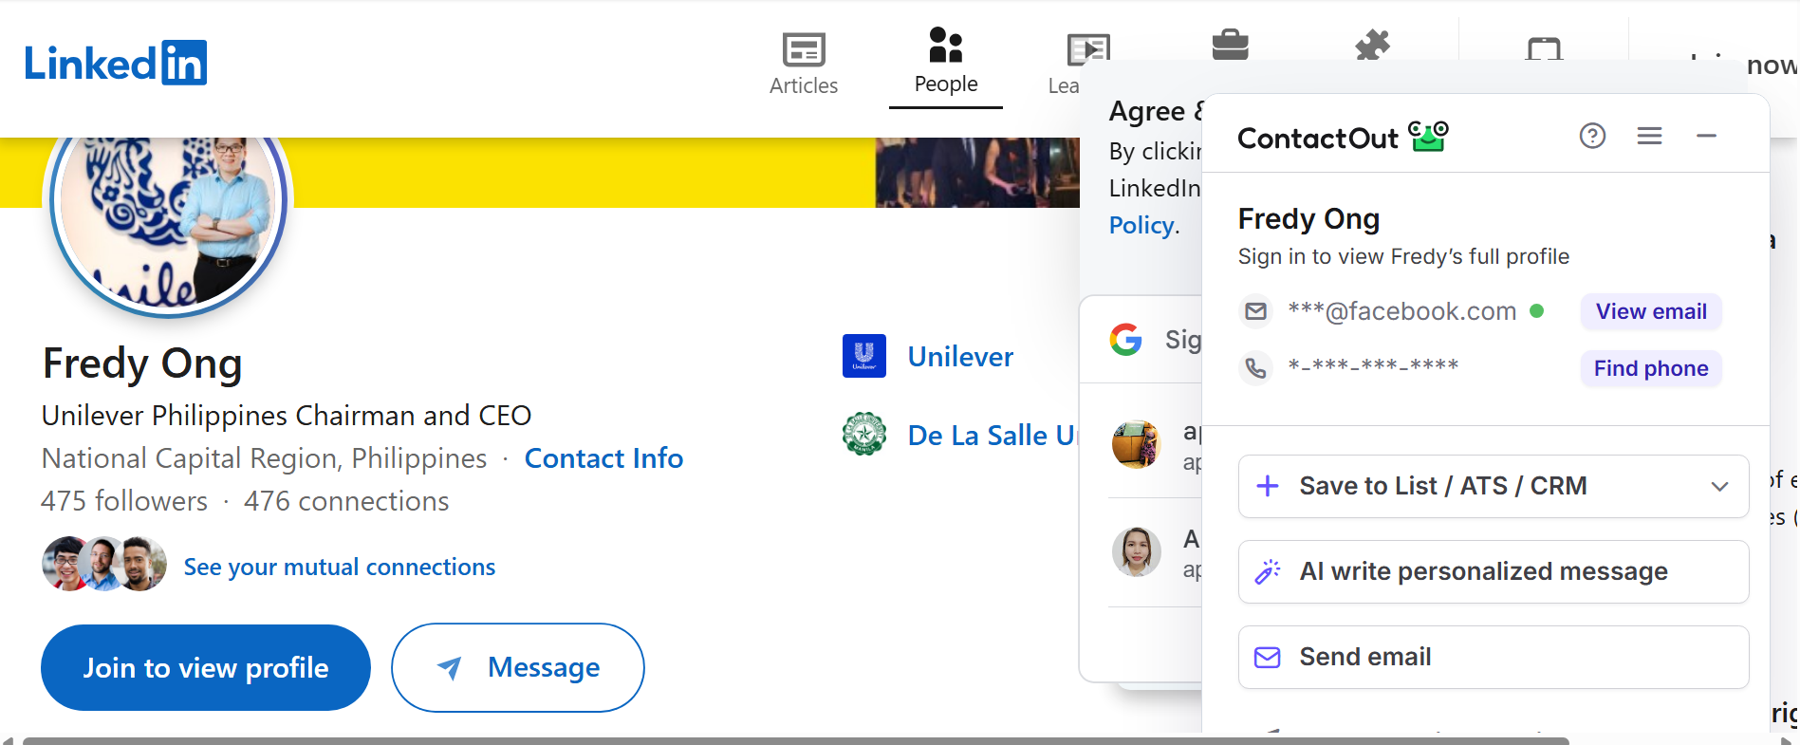
Task: Open the Articles nav item
Action: [x=804, y=65]
